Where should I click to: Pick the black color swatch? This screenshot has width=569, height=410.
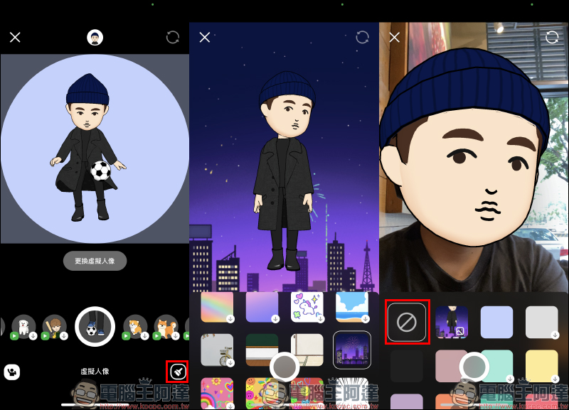point(407,366)
